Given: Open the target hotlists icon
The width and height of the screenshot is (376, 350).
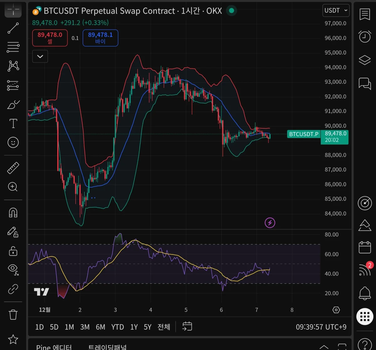Looking at the screenshot, I should [x=365, y=203].
